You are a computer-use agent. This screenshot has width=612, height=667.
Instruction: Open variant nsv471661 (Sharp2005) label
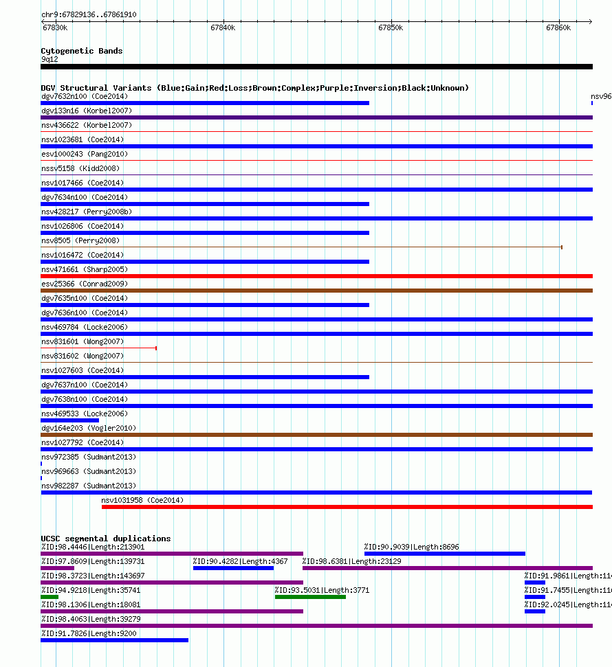pos(85,270)
